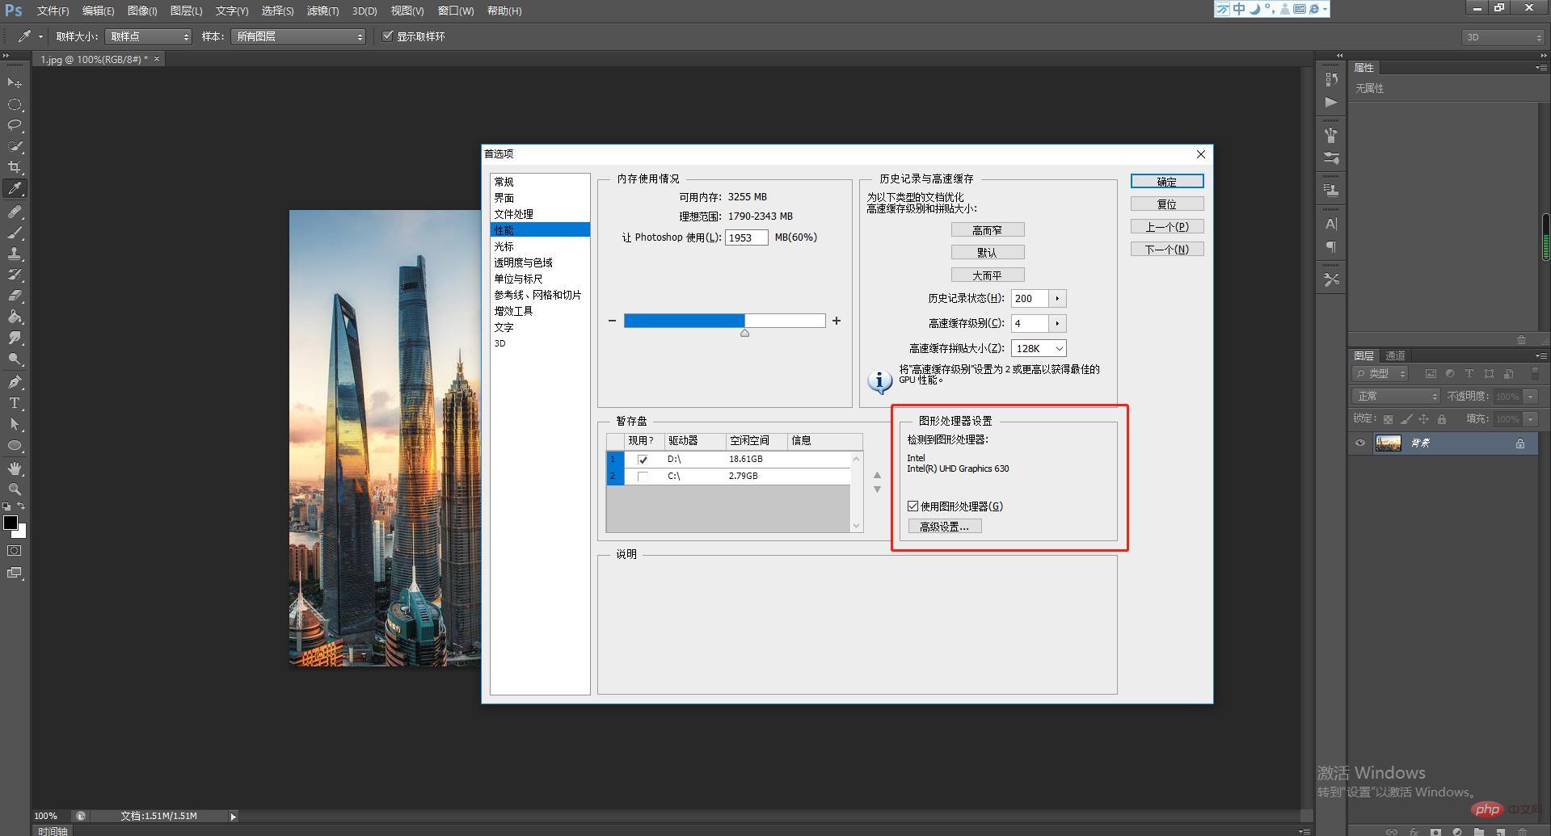Toggle lock image pixels brush icon
Screen dimensions: 1551x836
tap(1406, 419)
